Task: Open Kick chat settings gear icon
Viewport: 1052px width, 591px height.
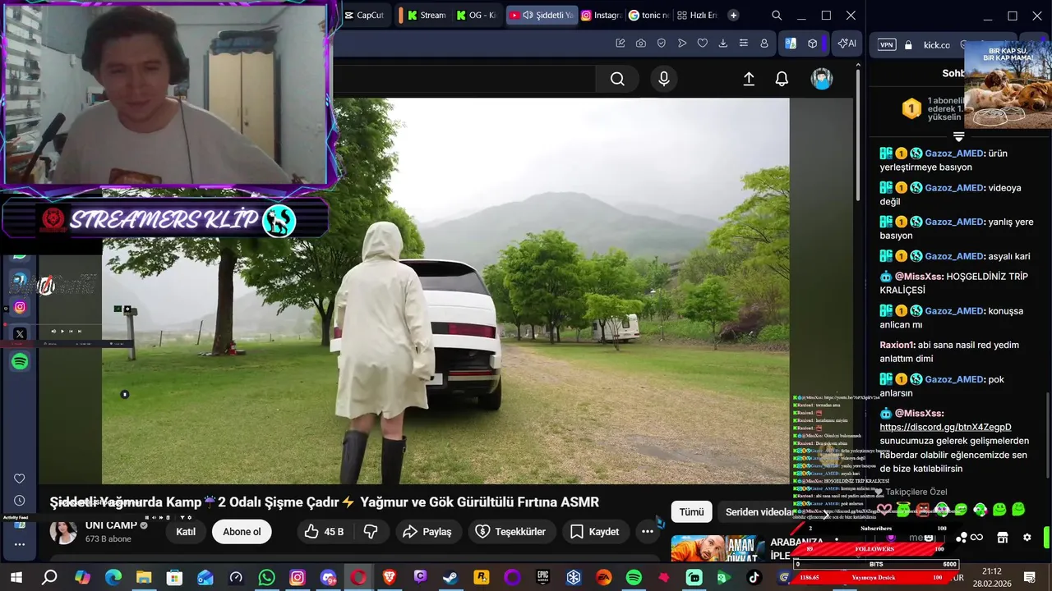Action: click(1027, 538)
